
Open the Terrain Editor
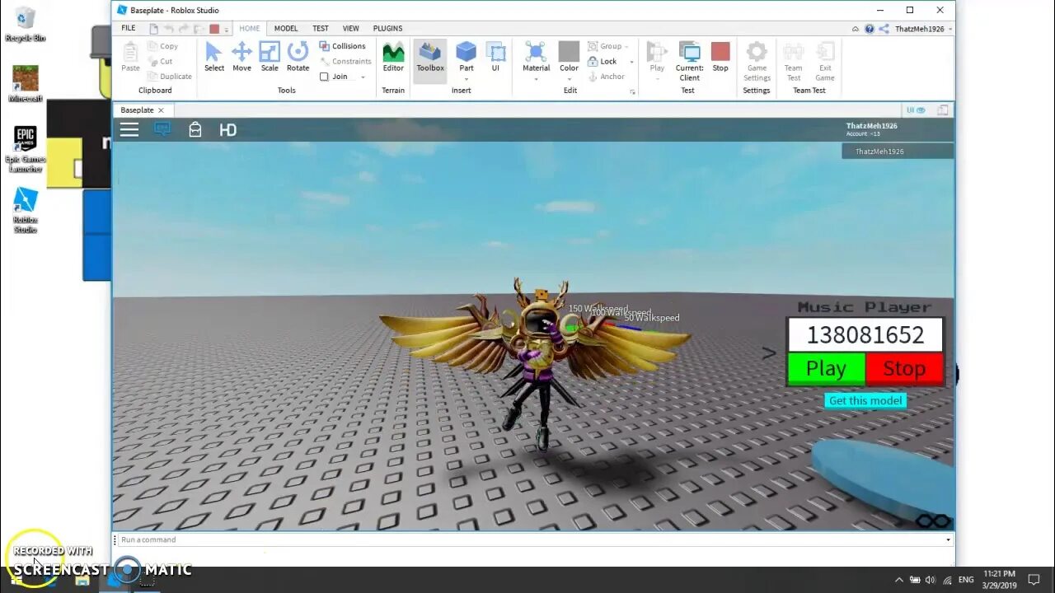(x=393, y=57)
